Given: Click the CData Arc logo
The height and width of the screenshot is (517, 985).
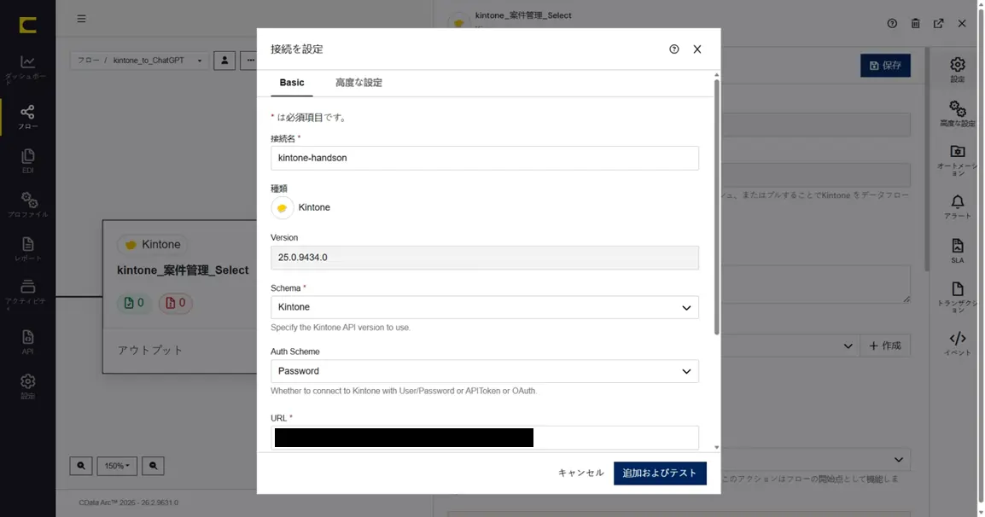Looking at the screenshot, I should pos(27,25).
